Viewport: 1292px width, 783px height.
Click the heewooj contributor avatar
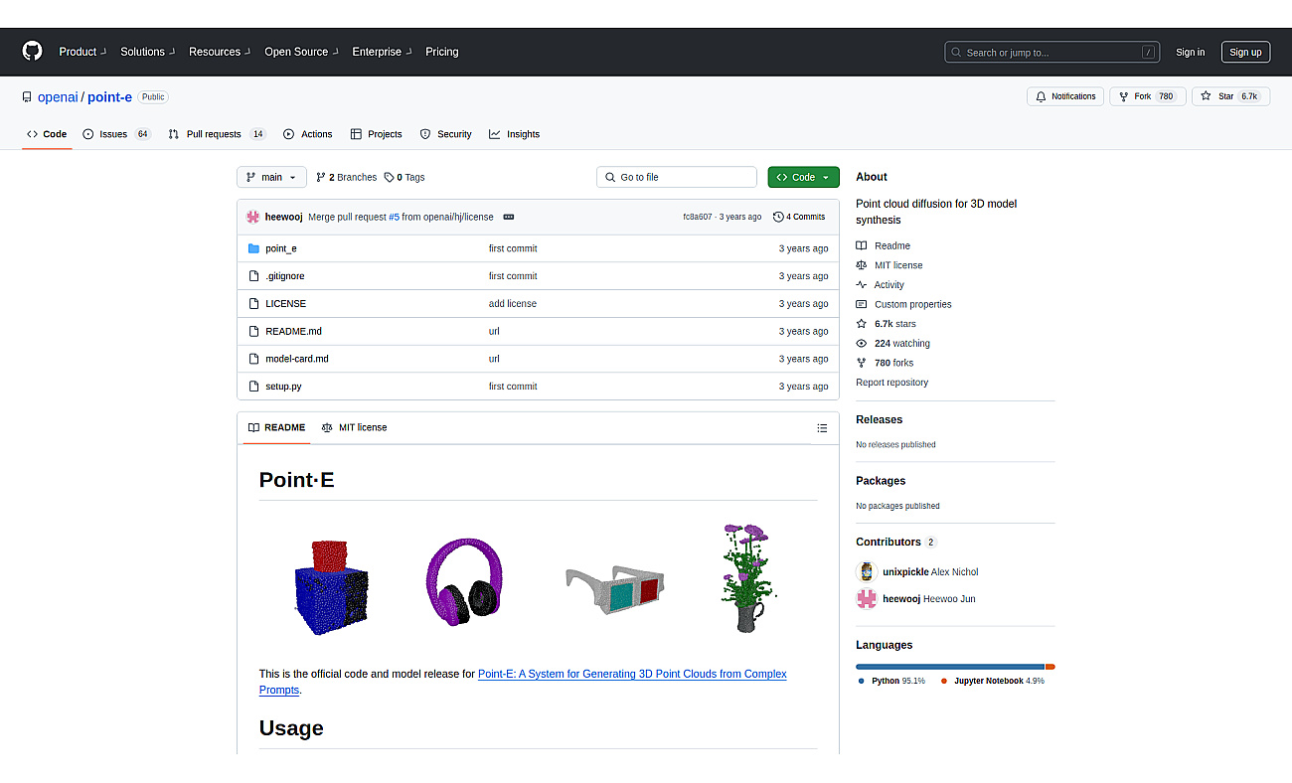point(867,598)
